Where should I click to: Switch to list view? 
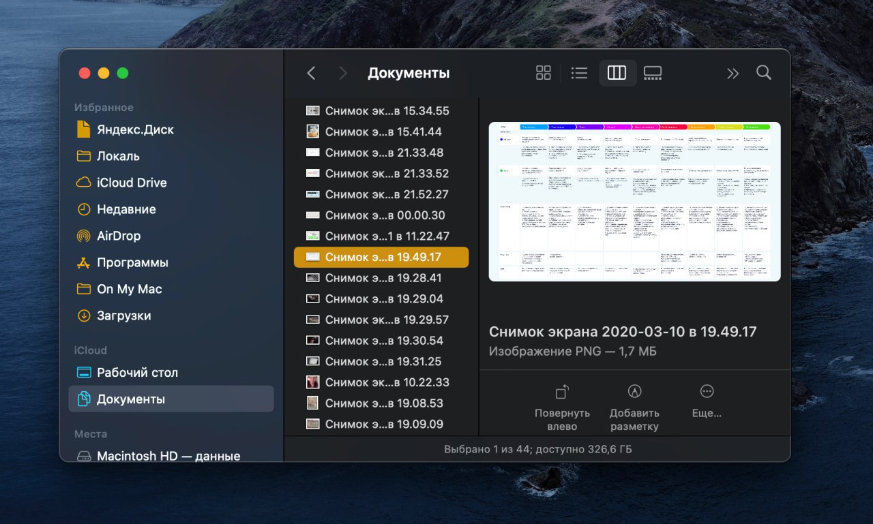point(579,73)
